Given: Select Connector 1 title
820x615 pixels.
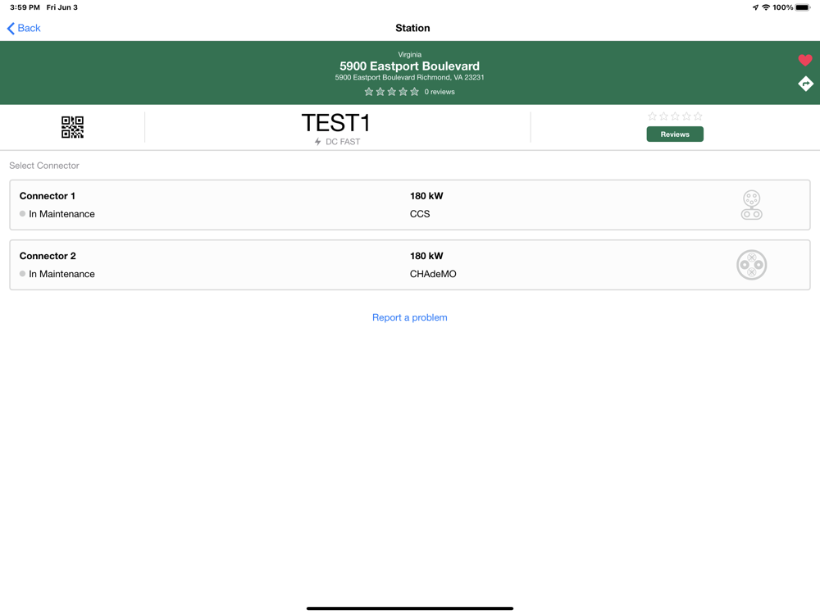Looking at the screenshot, I should tap(47, 196).
